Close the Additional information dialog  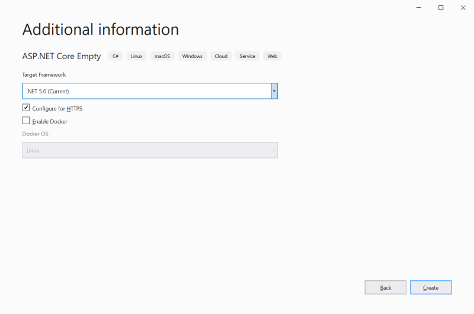click(x=463, y=8)
